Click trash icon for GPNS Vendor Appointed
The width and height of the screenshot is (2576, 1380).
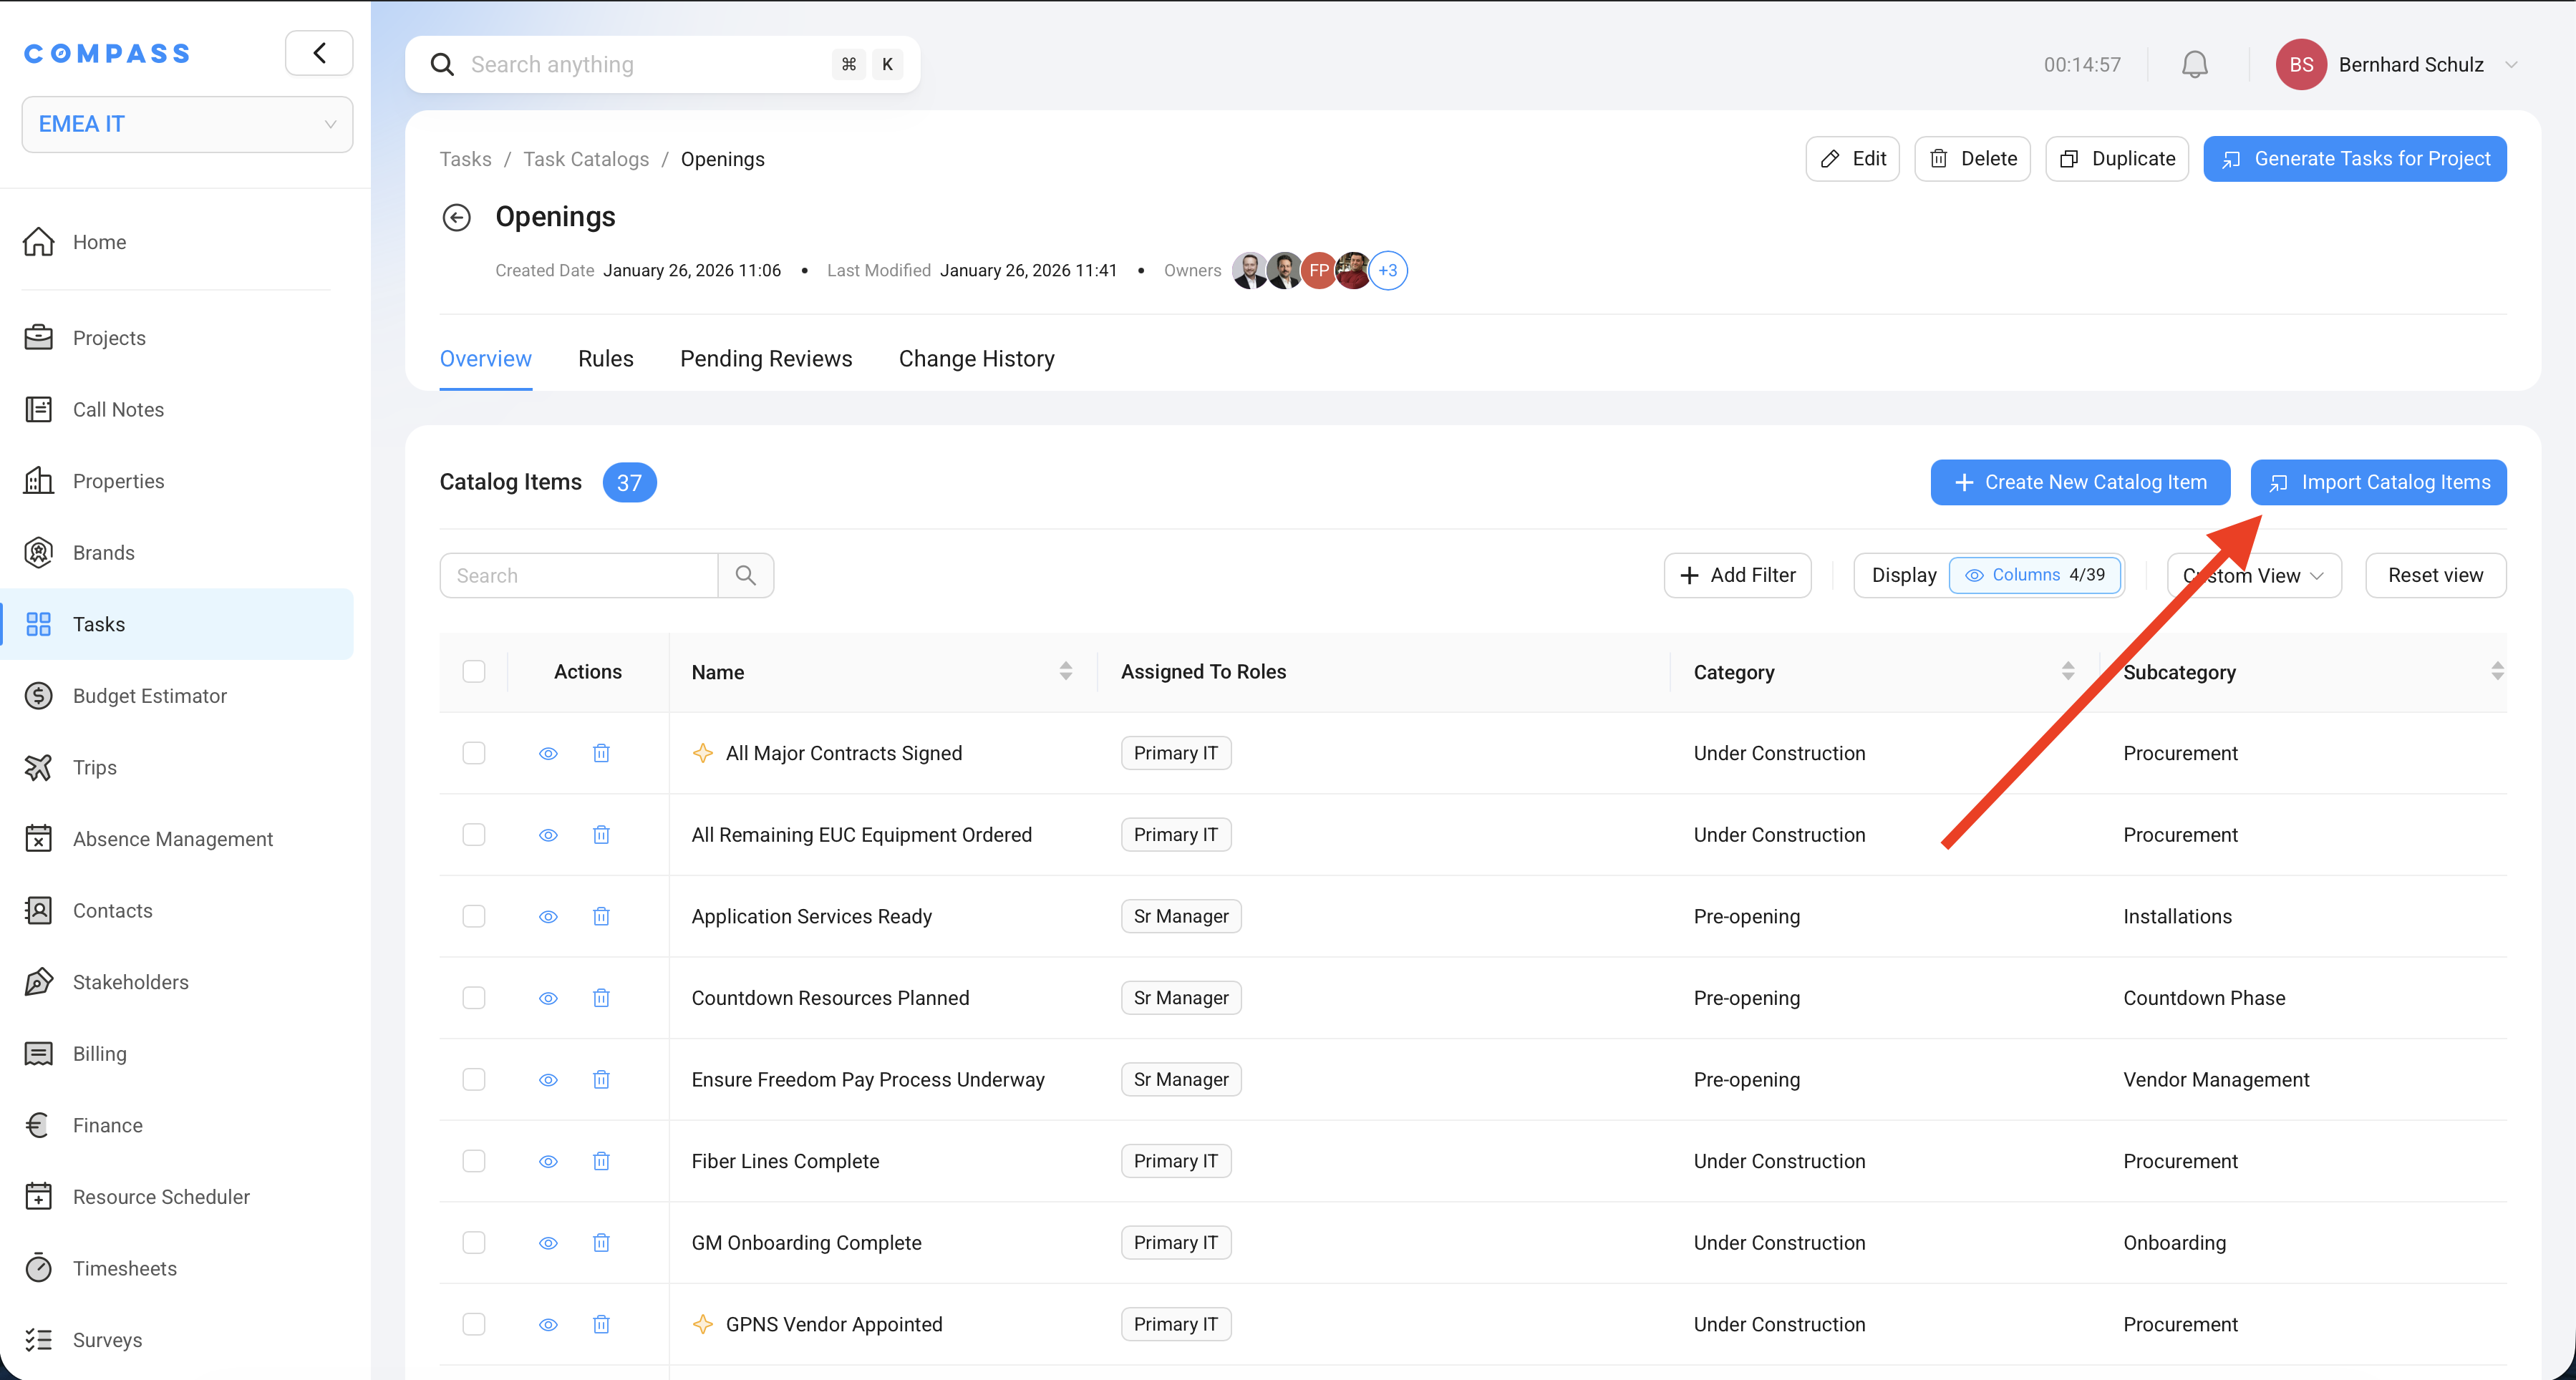tap(601, 1324)
